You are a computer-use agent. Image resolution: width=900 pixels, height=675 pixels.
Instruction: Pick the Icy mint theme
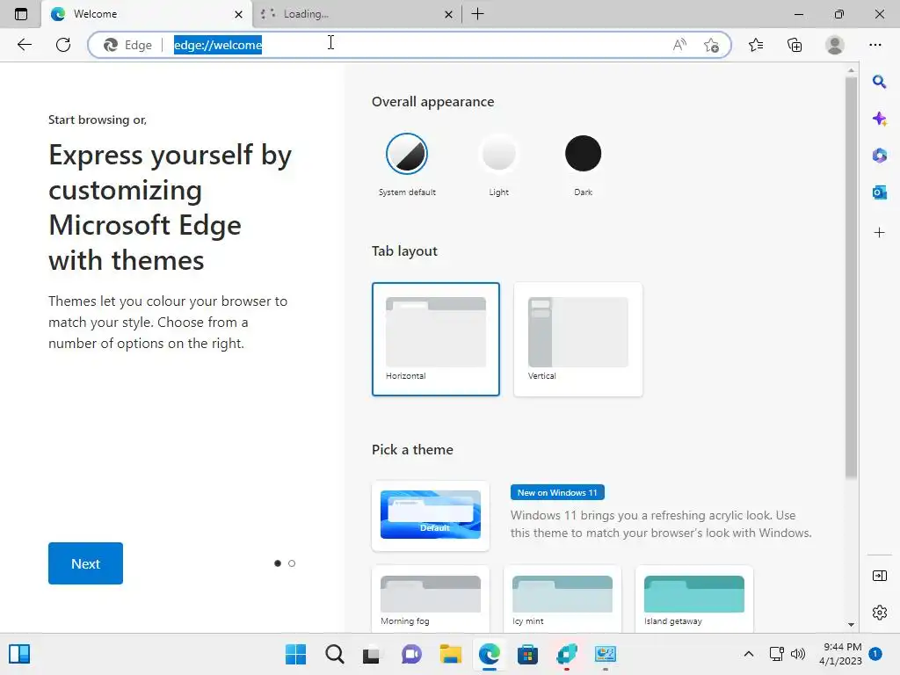tap(562, 599)
